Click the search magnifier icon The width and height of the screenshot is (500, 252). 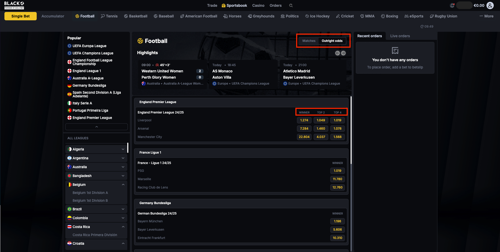click(x=291, y=5)
